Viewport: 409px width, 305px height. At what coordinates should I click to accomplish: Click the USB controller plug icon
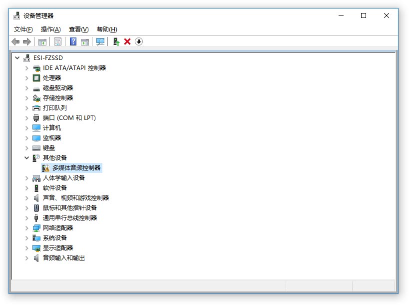pos(36,218)
